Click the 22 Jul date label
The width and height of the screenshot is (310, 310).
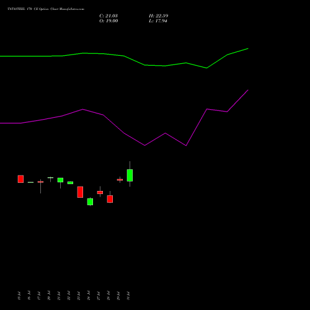(x=69, y=296)
